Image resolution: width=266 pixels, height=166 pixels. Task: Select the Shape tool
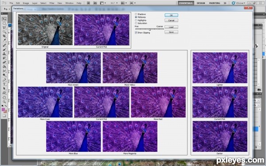click(x=4, y=93)
